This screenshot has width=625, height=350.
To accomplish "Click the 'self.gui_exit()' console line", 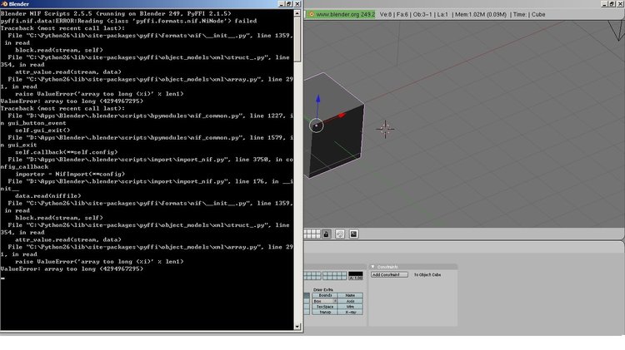I will coord(42,130).
